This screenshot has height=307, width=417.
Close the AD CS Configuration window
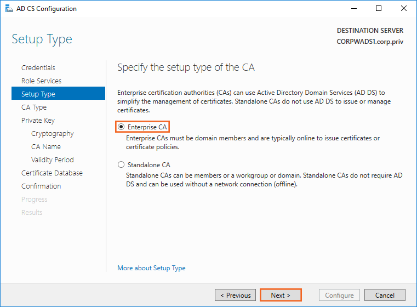[x=404, y=9]
